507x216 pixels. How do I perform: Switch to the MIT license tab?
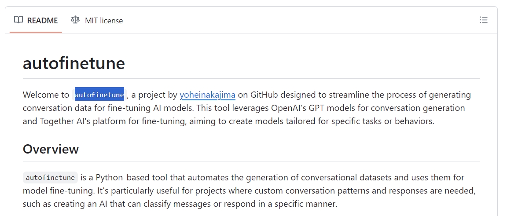(97, 20)
